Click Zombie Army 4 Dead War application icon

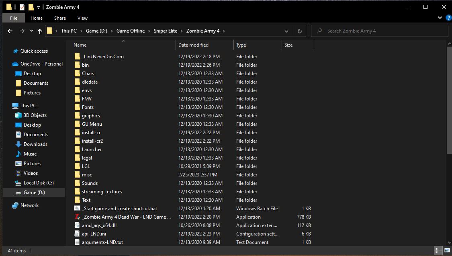pos(78,217)
